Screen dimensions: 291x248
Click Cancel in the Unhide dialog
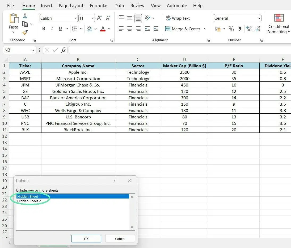click(x=120, y=238)
